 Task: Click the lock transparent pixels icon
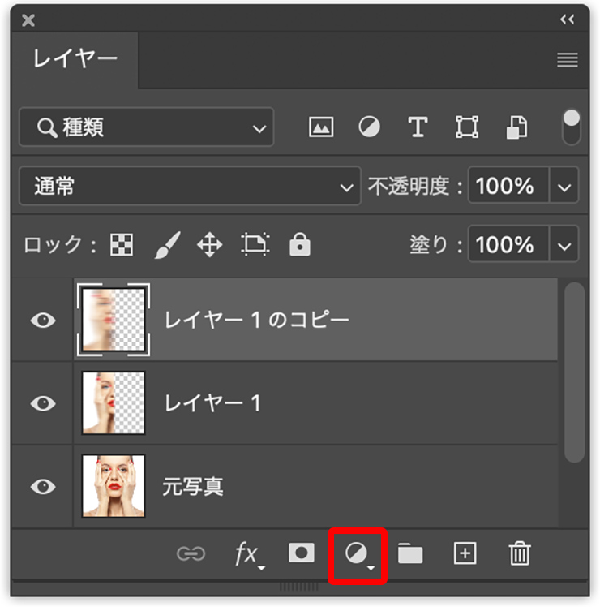pyautogui.click(x=122, y=244)
